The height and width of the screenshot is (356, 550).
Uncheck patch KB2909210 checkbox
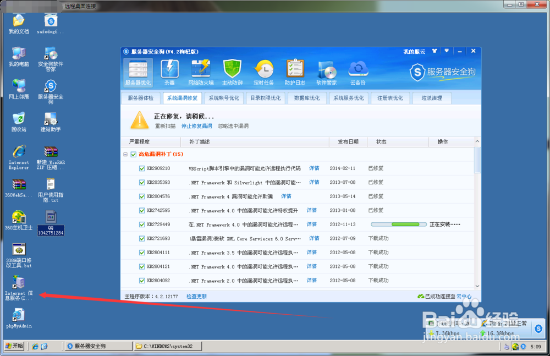142,168
